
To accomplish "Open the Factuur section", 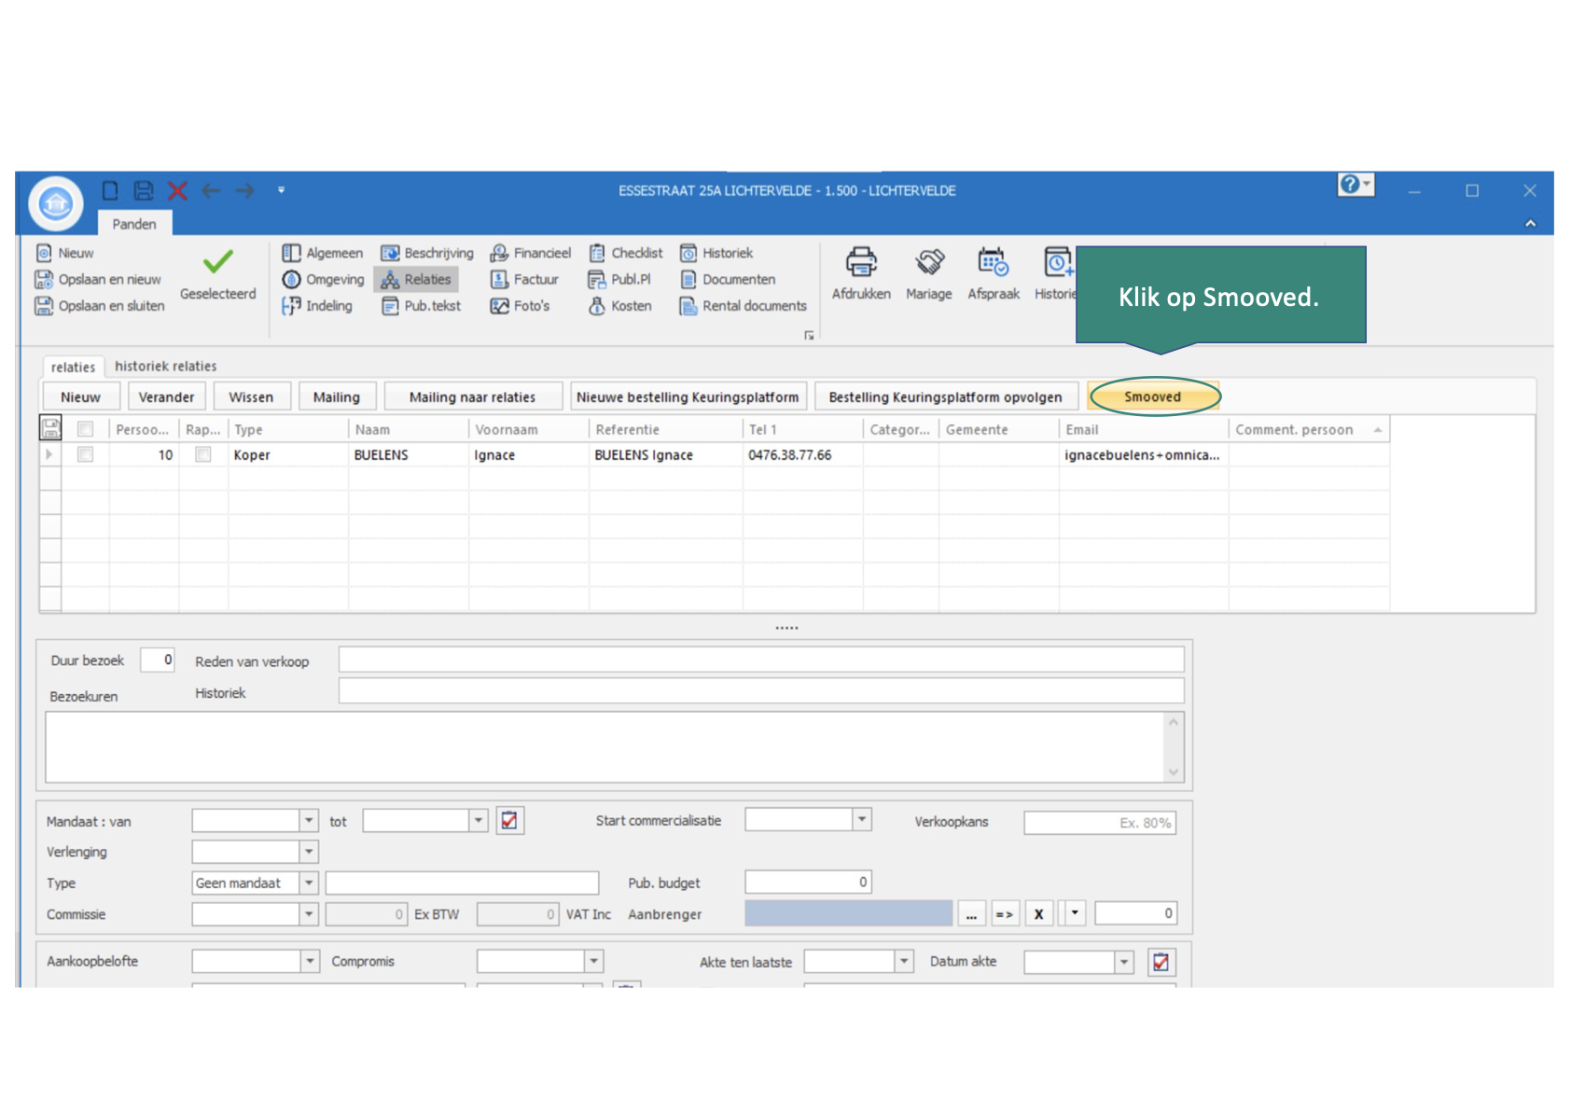I will 524,279.
